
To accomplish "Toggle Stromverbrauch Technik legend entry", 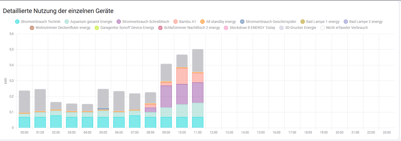I will (x=38, y=22).
